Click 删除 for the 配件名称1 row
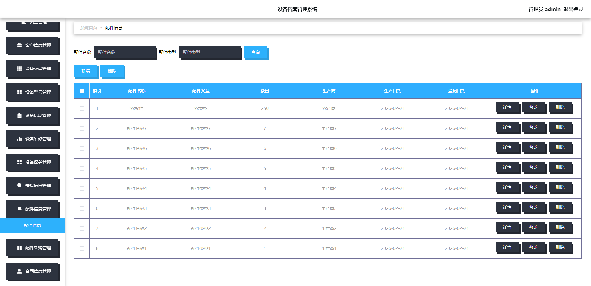Viewport: 591px width, 286px height. coord(561,248)
